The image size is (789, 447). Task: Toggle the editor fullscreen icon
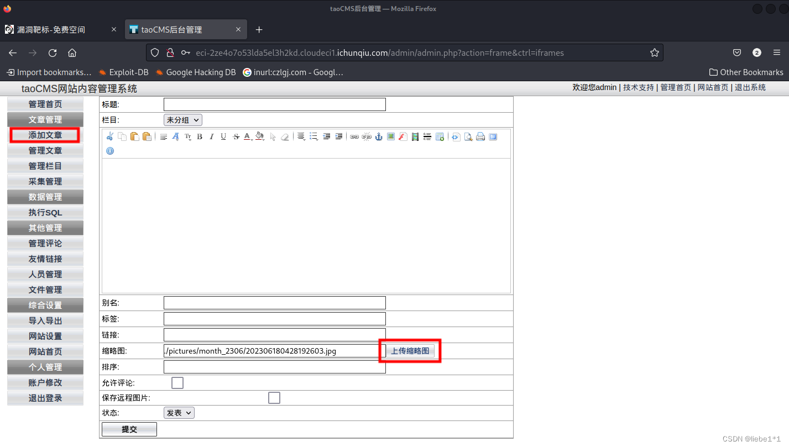coord(493,136)
